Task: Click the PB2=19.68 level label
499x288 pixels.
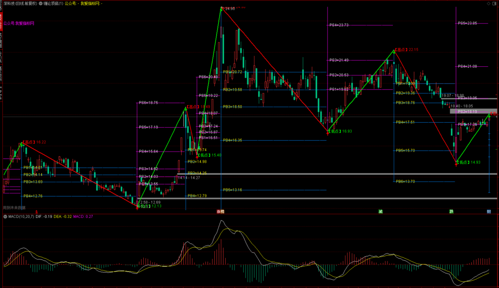Action: pyautogui.click(x=232, y=90)
